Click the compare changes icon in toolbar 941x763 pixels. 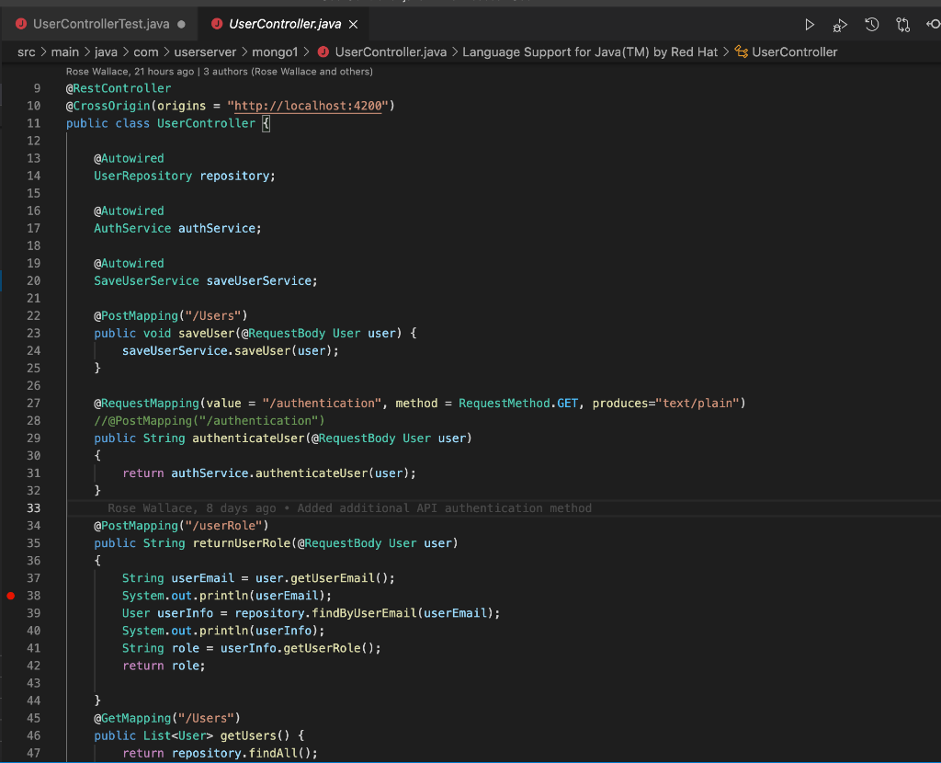(x=903, y=25)
